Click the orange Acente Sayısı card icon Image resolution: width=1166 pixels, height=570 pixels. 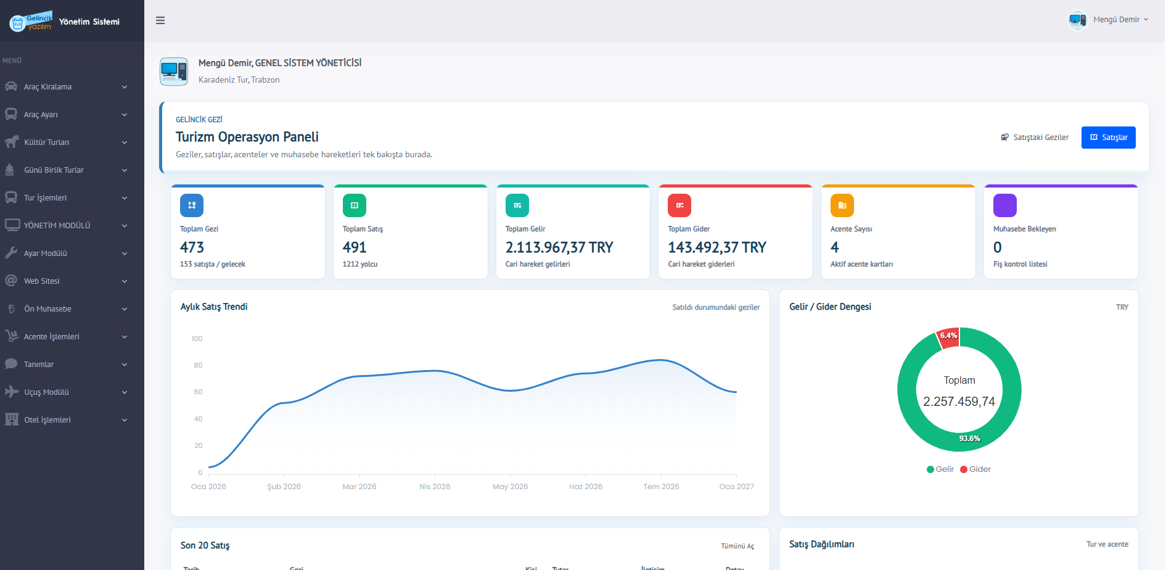[842, 205]
